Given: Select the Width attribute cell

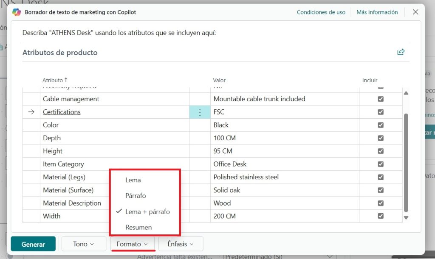Looking at the screenshot, I should (75, 216).
